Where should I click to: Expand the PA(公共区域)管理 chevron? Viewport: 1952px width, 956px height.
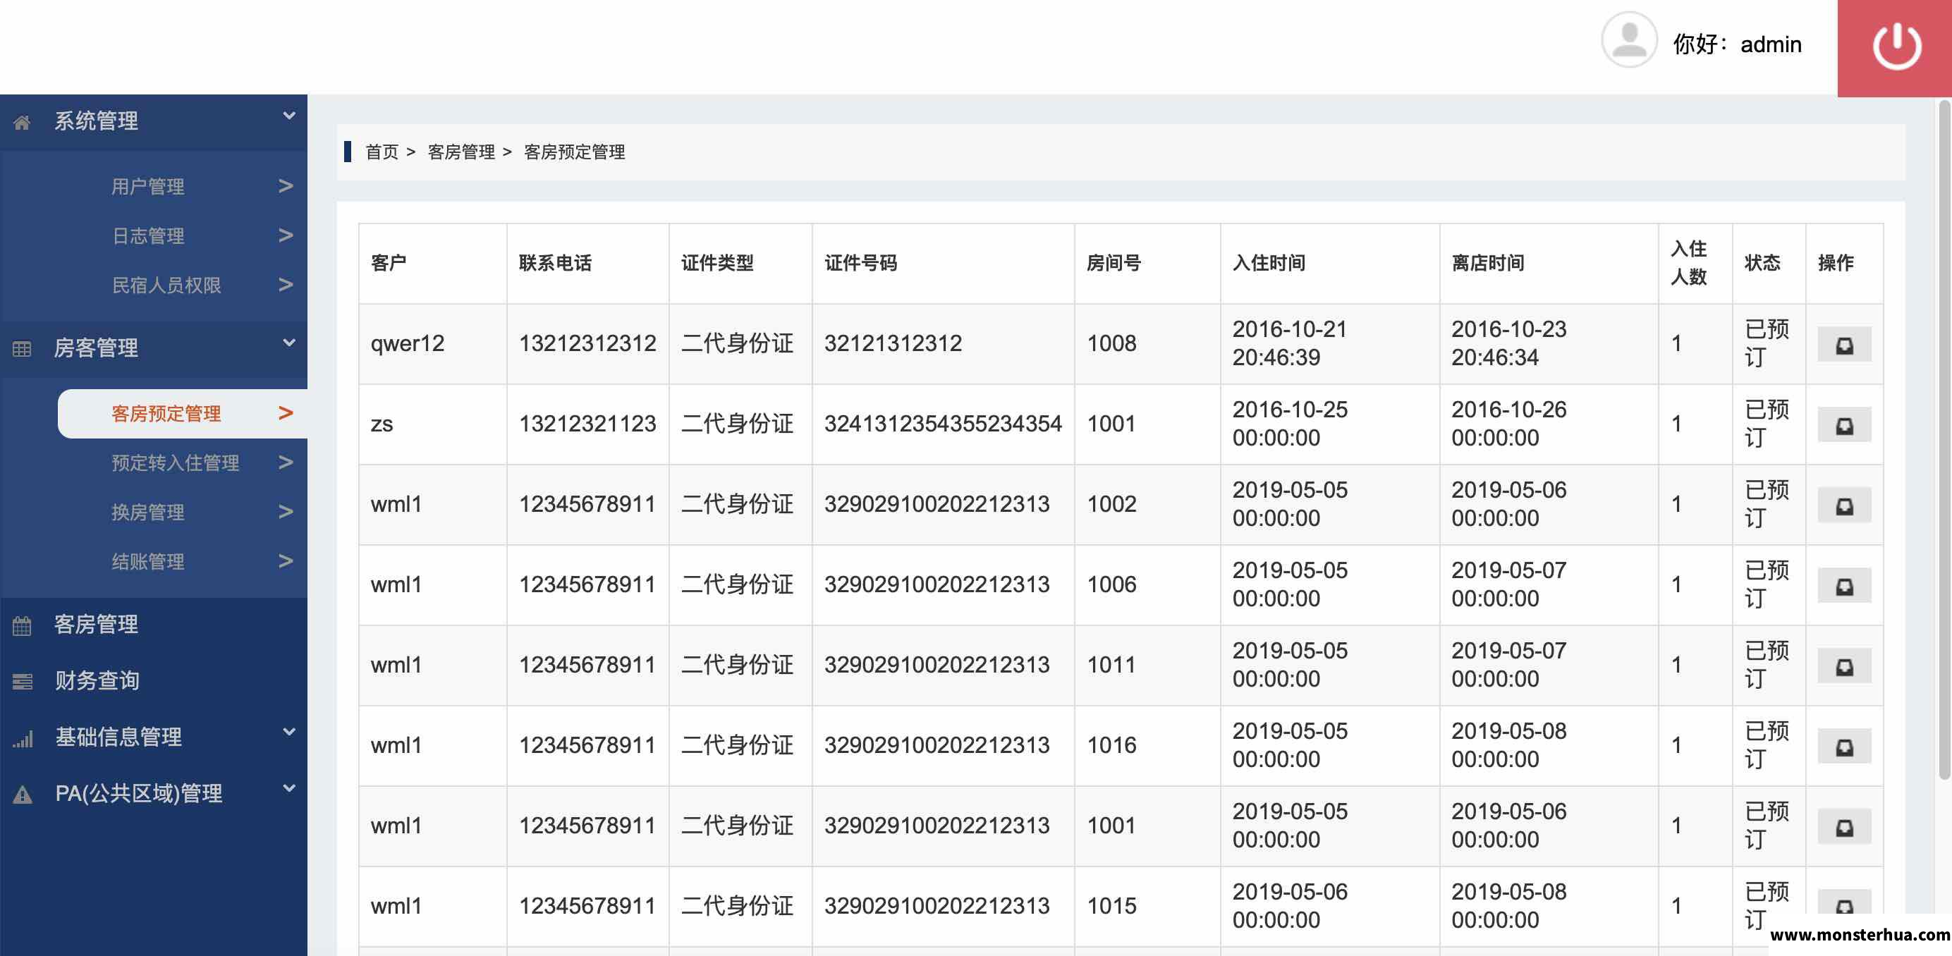click(x=288, y=788)
